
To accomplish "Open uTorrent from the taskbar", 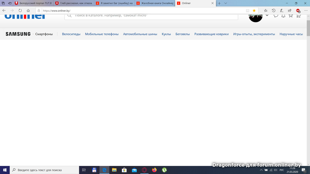I will pyautogui.click(x=164, y=170).
